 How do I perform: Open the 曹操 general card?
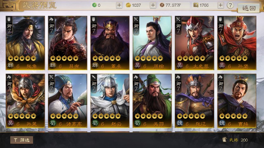(237, 101)
